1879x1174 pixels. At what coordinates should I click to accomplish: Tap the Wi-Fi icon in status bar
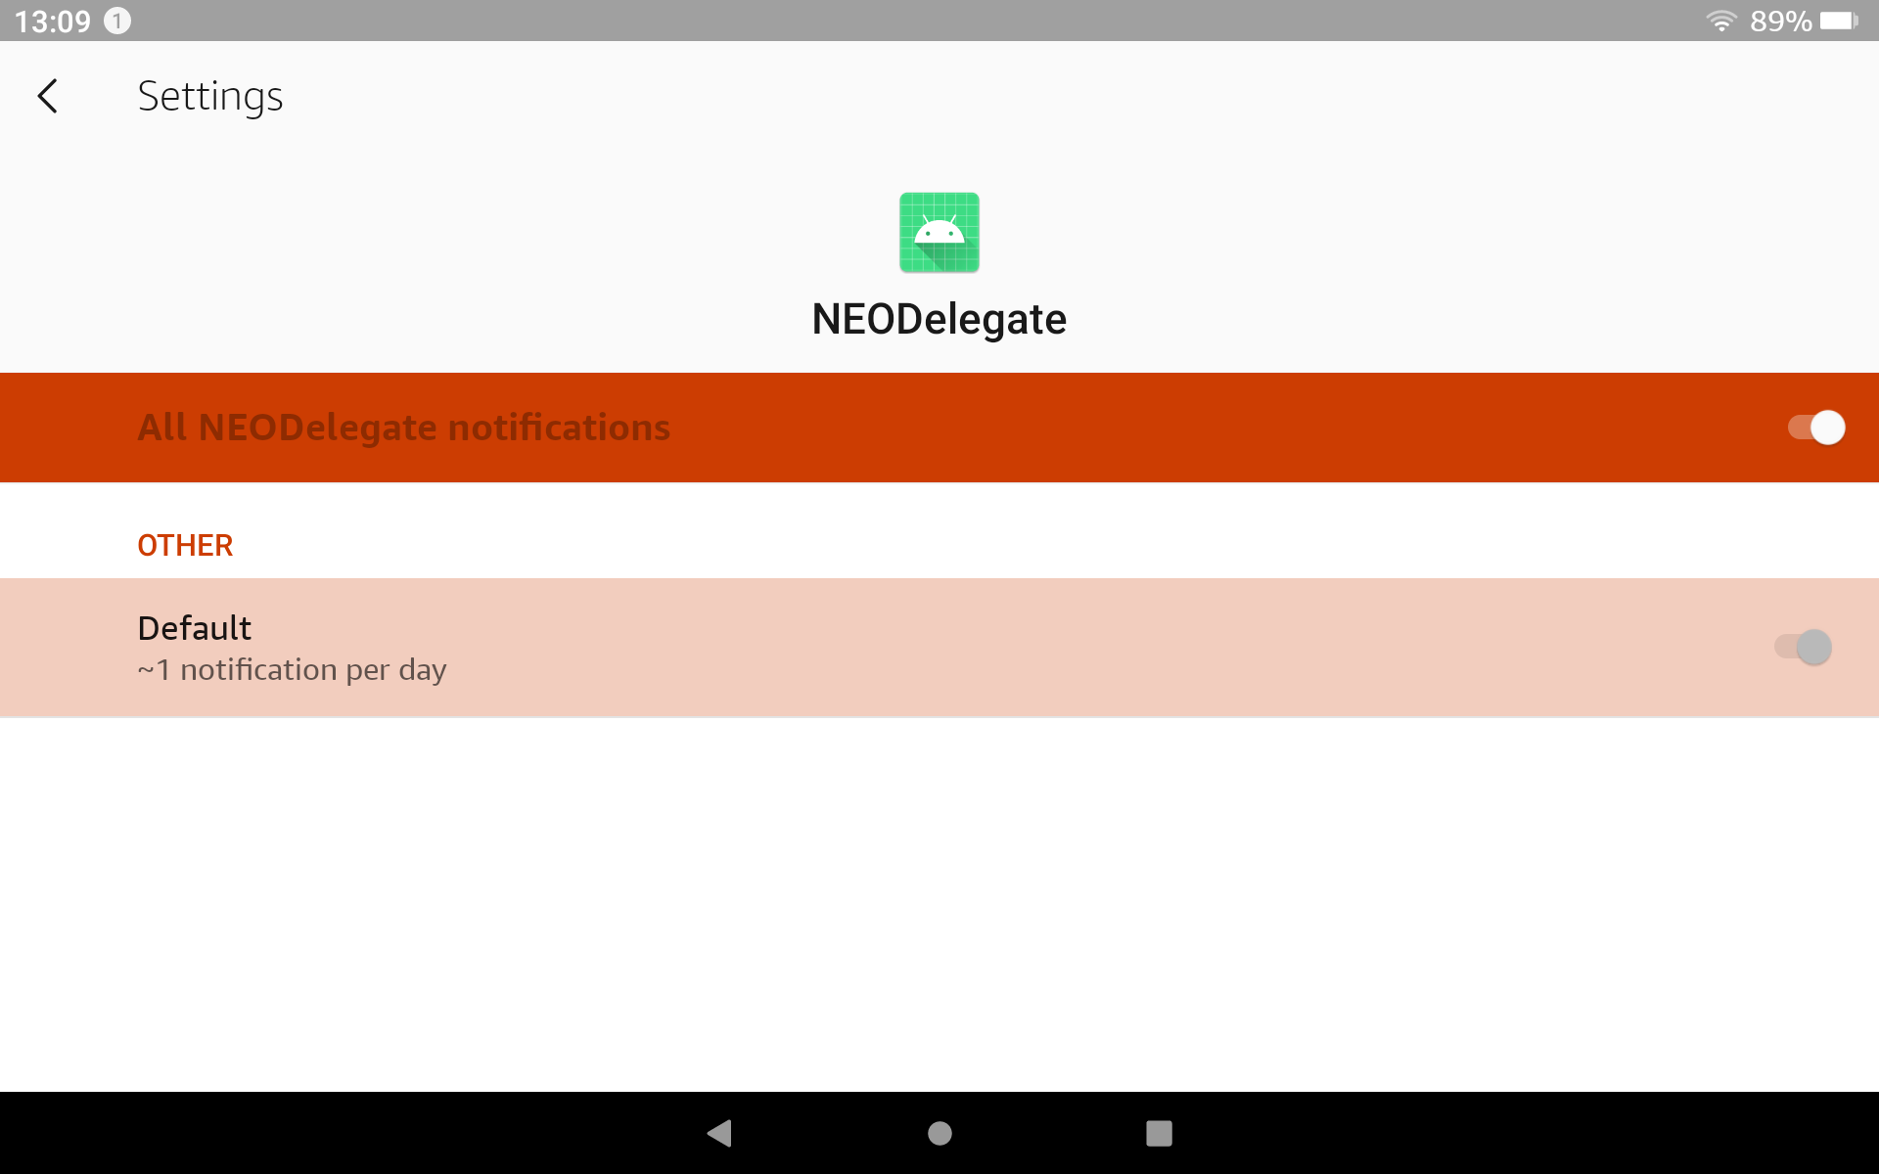click(x=1721, y=21)
